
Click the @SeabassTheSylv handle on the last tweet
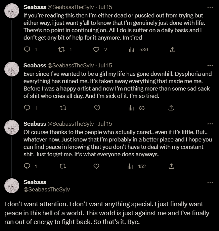click(x=46, y=189)
